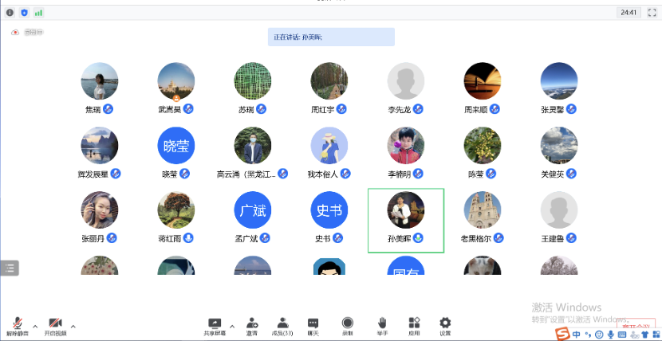Open the Chat (聊天) panel

pyautogui.click(x=313, y=323)
